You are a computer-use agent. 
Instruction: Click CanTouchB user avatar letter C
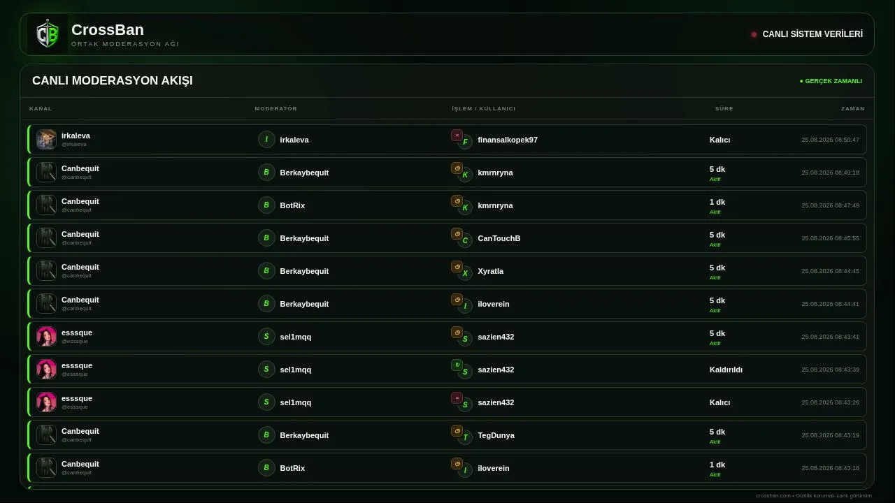point(465,240)
